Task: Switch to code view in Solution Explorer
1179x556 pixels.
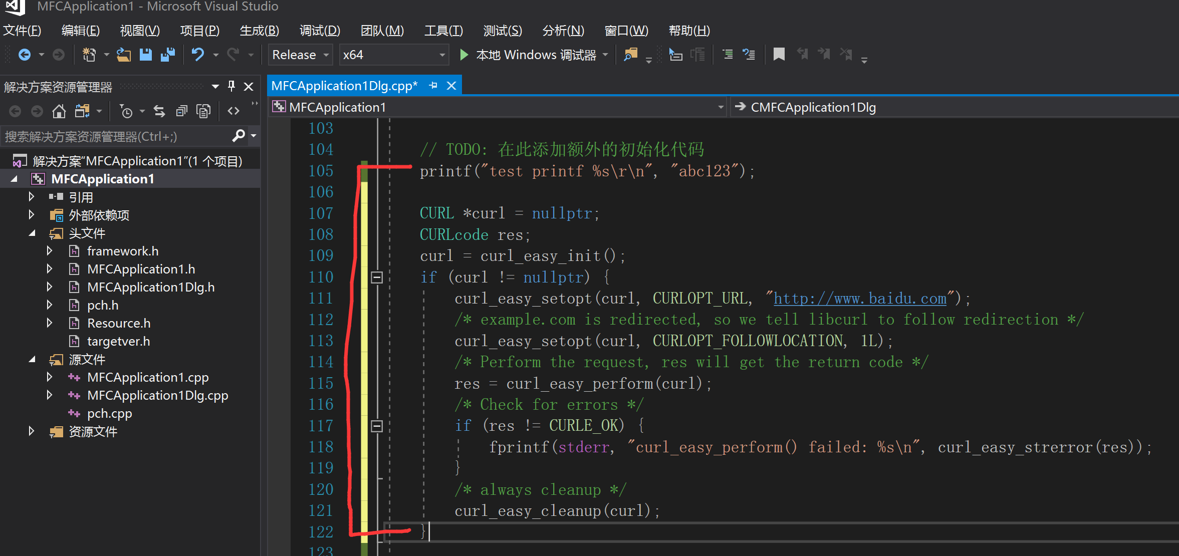Action: pyautogui.click(x=233, y=111)
